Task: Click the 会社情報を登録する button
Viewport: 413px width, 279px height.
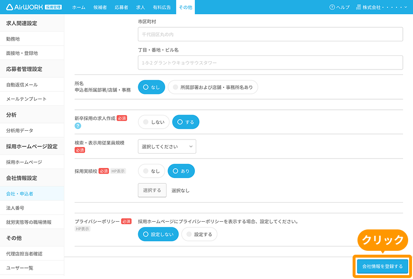Action: (x=382, y=266)
